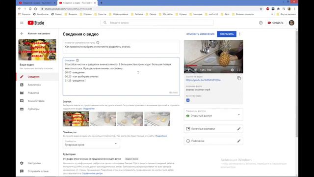This screenshot has width=314, height=177.
Task: Open the Финансы bookmarks folder
Action: point(71,14)
